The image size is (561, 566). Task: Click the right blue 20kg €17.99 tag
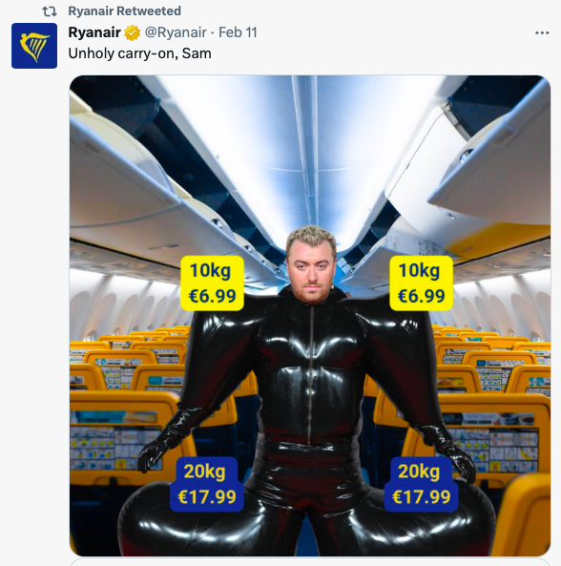(421, 484)
